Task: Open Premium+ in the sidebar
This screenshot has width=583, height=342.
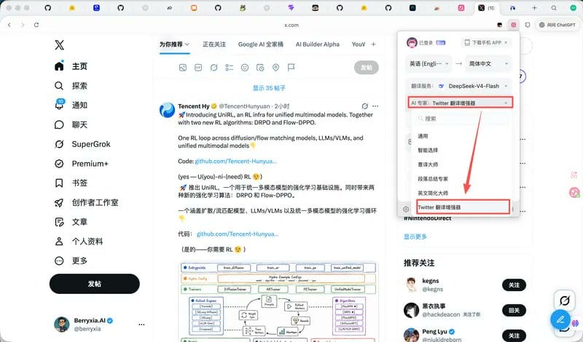Action: 81,164
